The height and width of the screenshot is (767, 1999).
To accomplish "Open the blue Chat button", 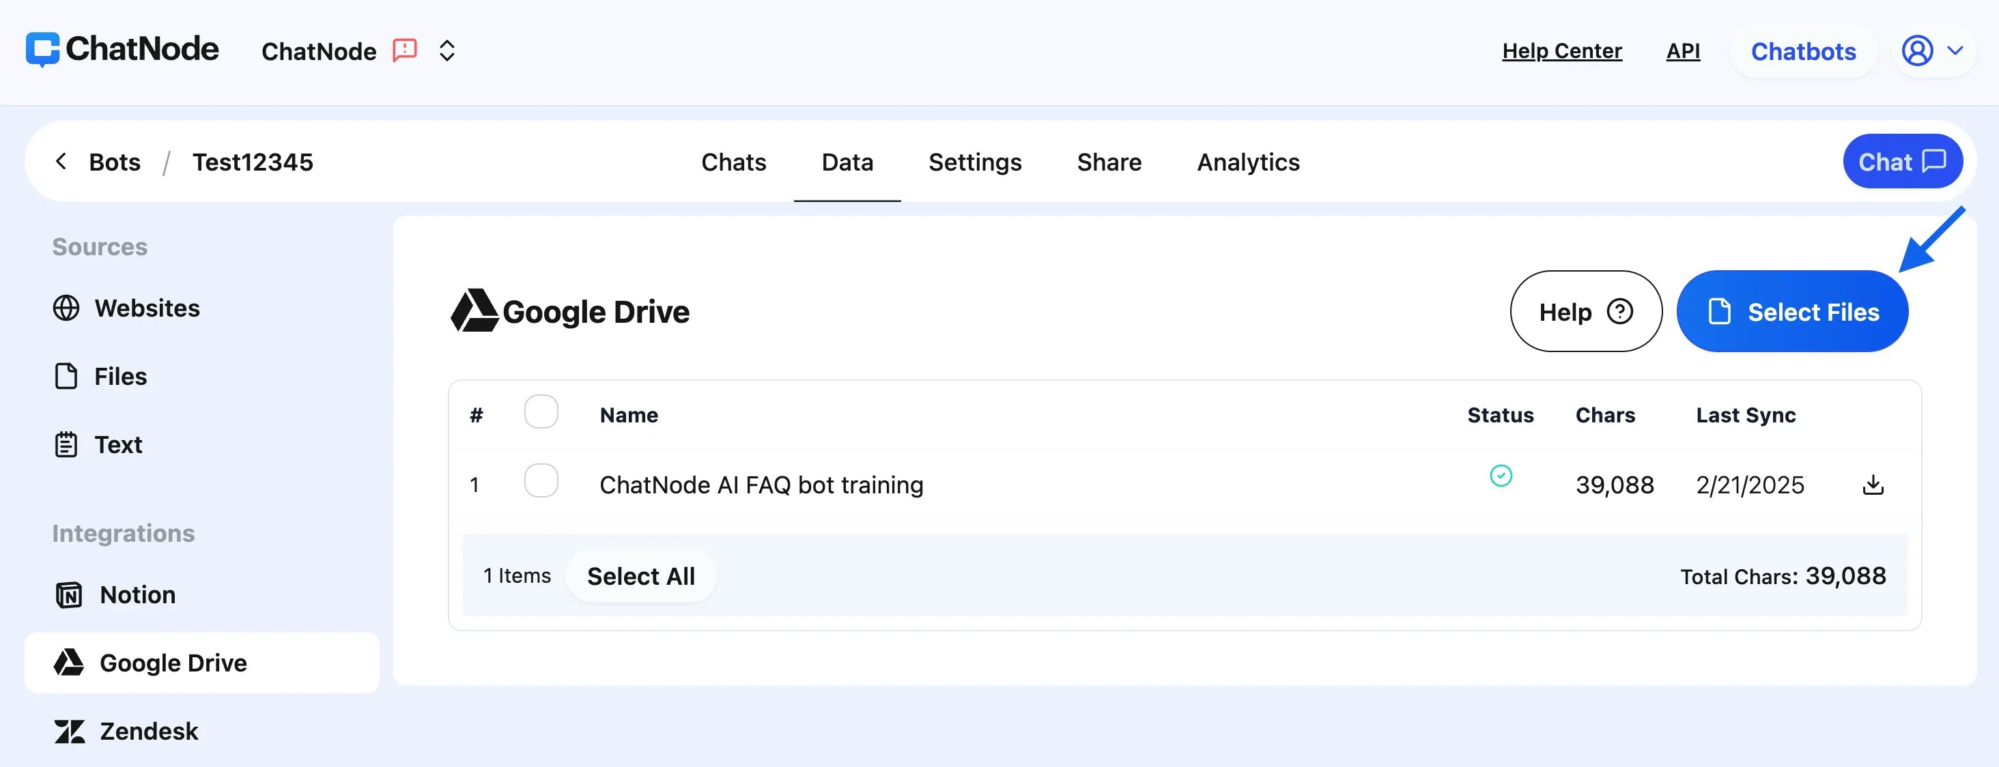I will 1901,161.
